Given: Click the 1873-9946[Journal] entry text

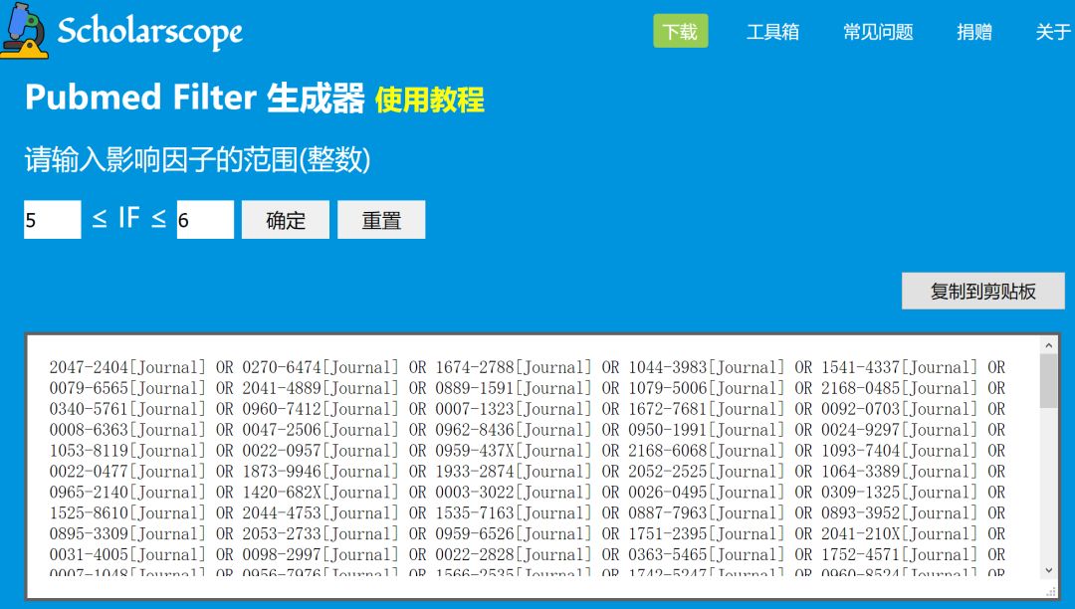Looking at the screenshot, I should pyautogui.click(x=321, y=472).
